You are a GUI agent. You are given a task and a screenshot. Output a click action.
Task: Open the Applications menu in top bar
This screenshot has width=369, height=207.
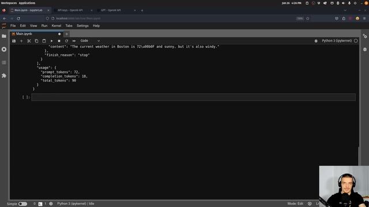click(x=27, y=3)
